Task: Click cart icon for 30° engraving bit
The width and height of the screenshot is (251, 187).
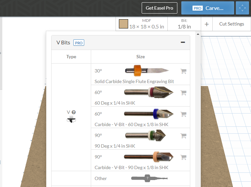Action: (x=184, y=71)
